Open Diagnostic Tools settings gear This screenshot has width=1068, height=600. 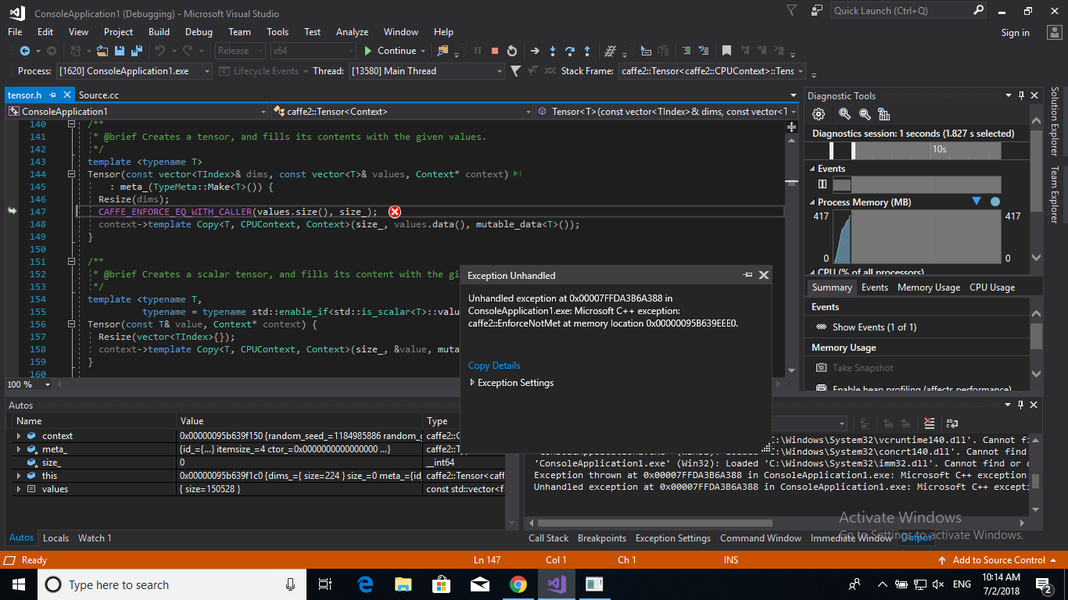coord(818,114)
